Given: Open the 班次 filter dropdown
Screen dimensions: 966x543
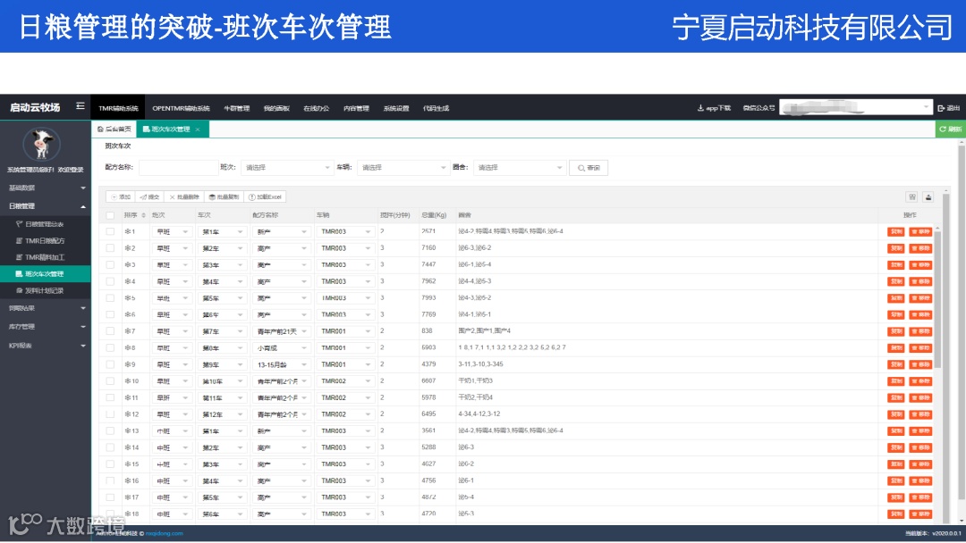Looking at the screenshot, I should click(287, 168).
